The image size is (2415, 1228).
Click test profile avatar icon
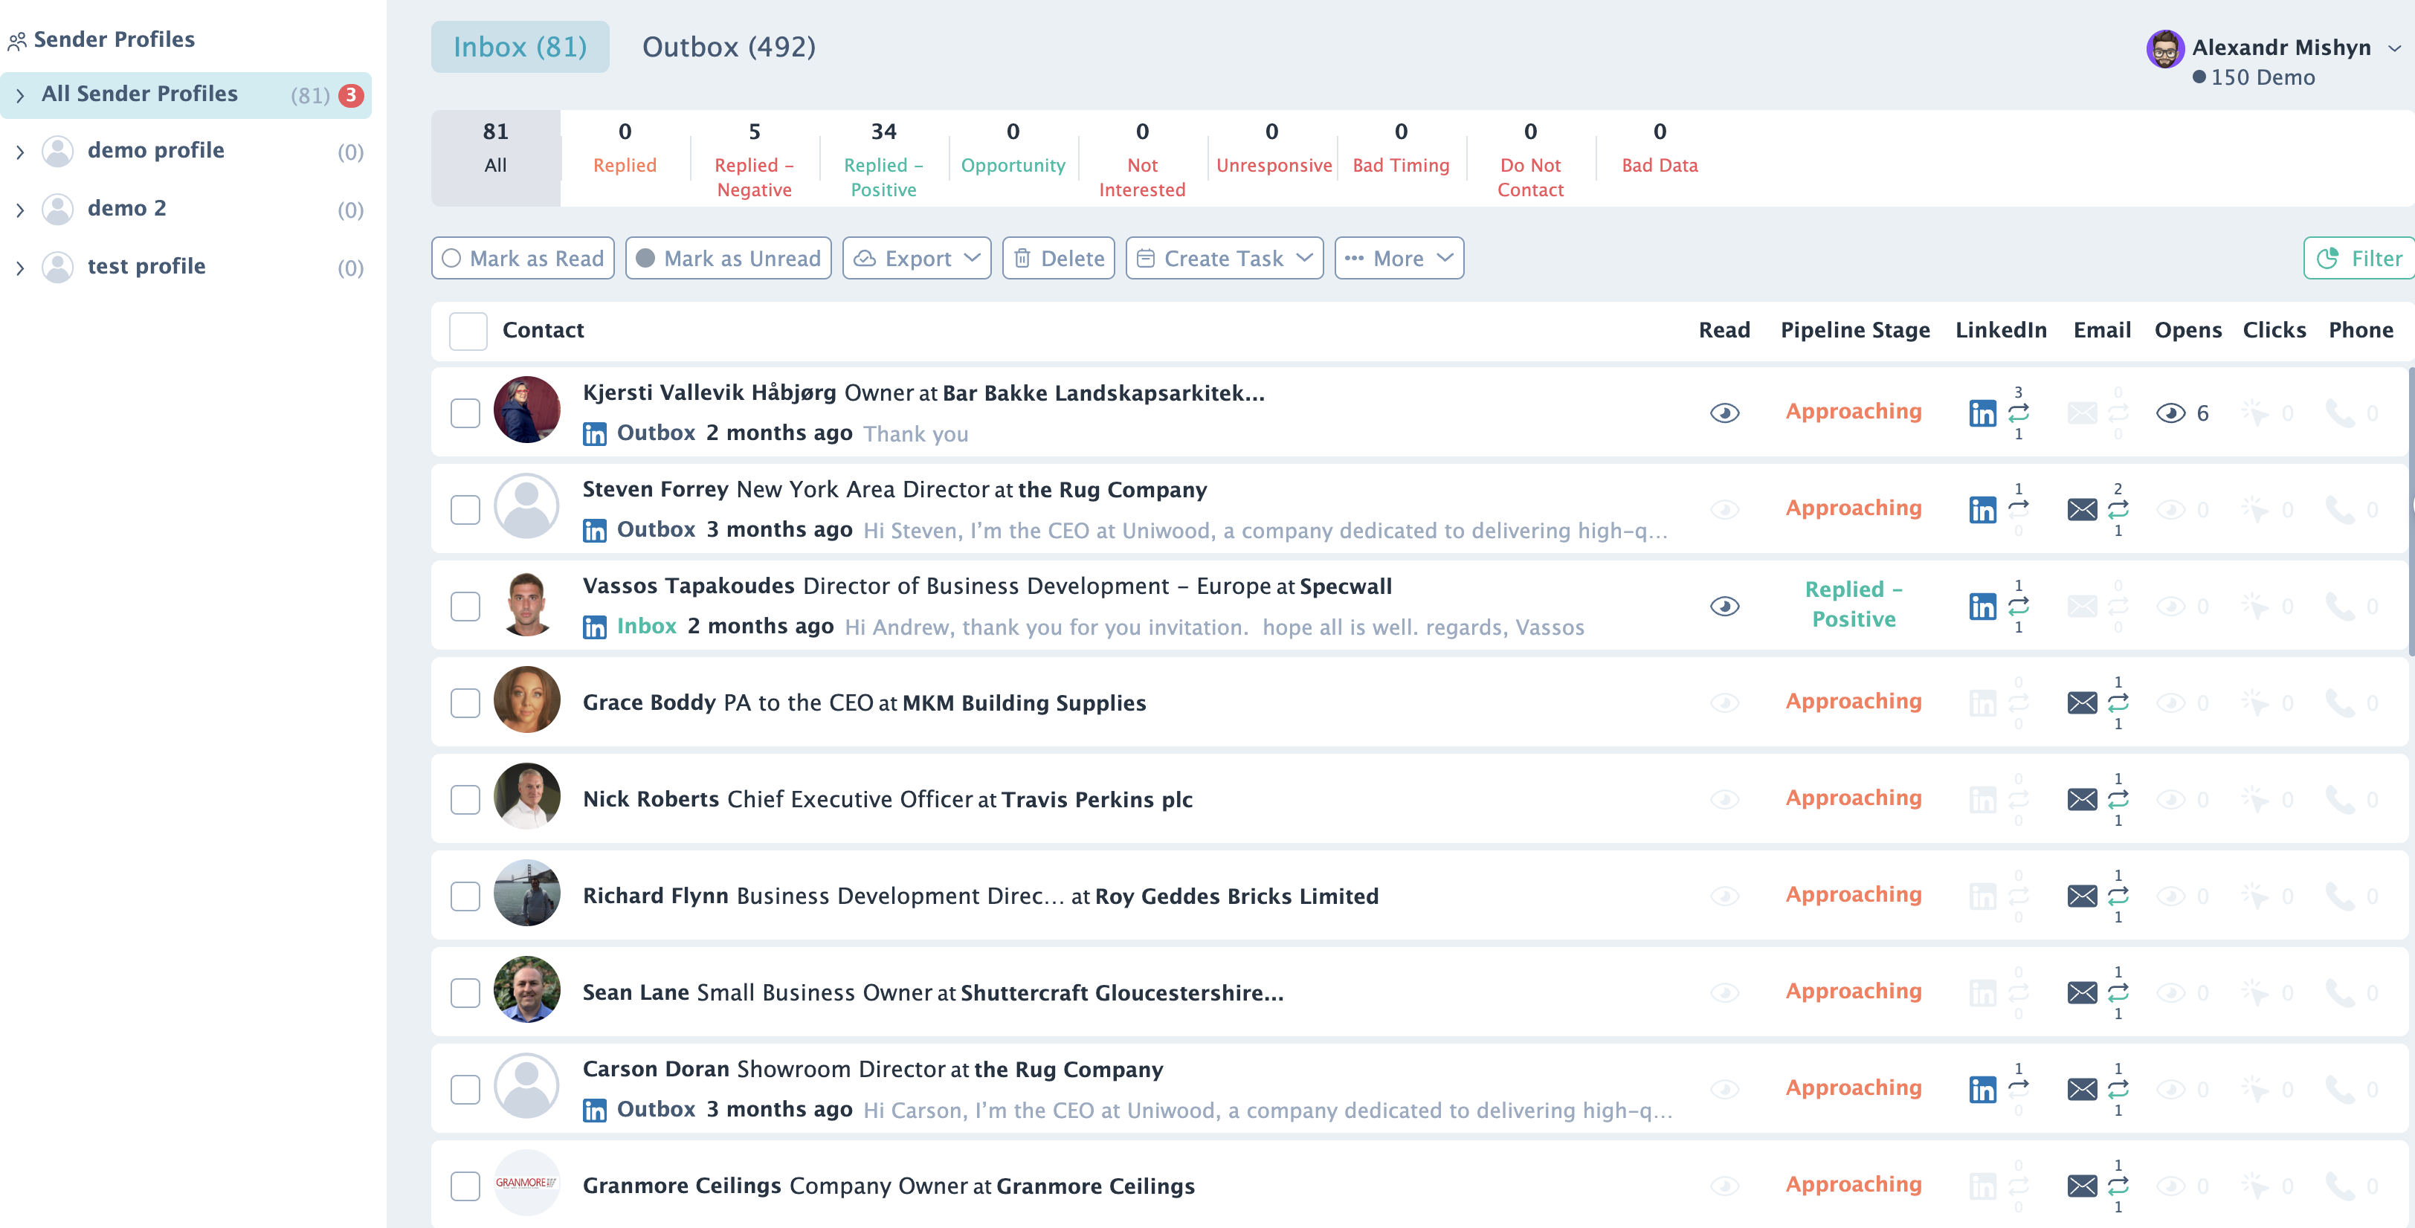tap(57, 268)
